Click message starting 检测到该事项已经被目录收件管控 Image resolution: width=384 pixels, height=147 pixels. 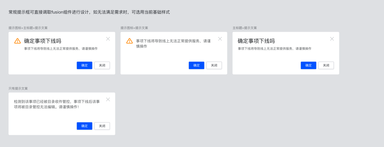(57, 104)
